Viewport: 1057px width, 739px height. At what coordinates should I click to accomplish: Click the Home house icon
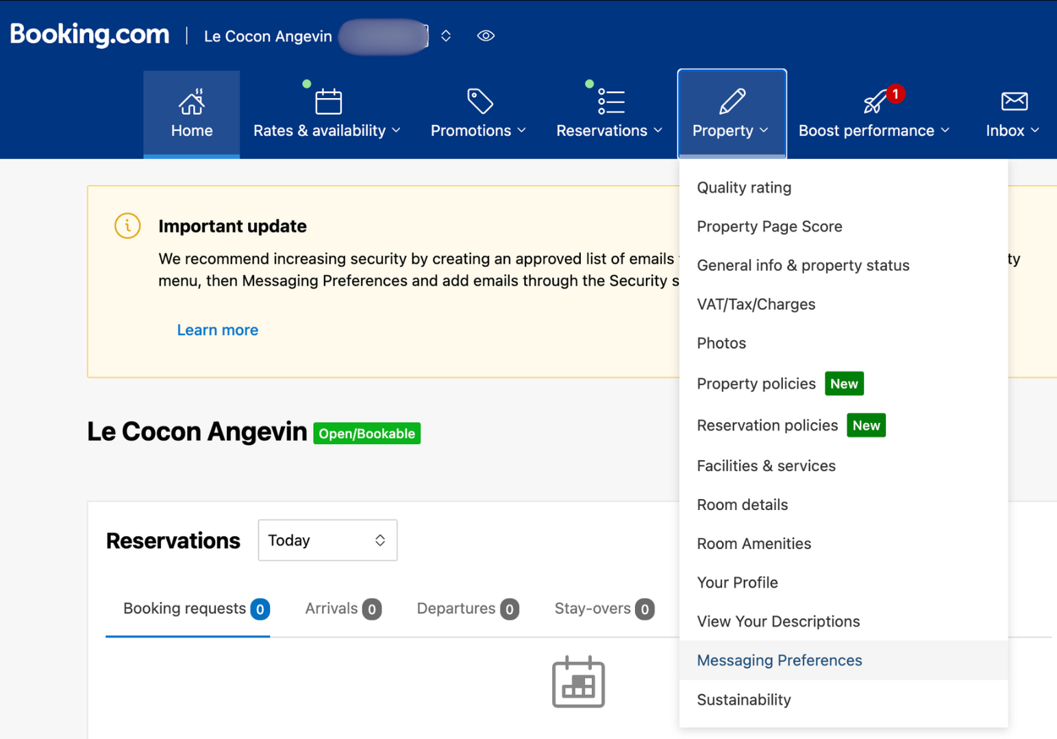(x=192, y=101)
